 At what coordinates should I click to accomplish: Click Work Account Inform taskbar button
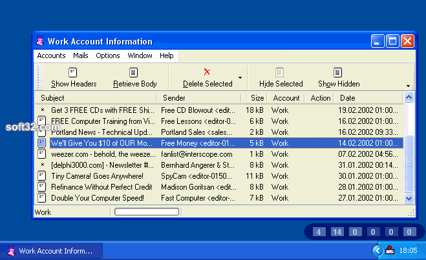51,251
